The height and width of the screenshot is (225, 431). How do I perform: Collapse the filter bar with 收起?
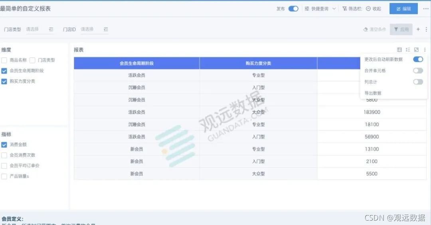(x=374, y=9)
